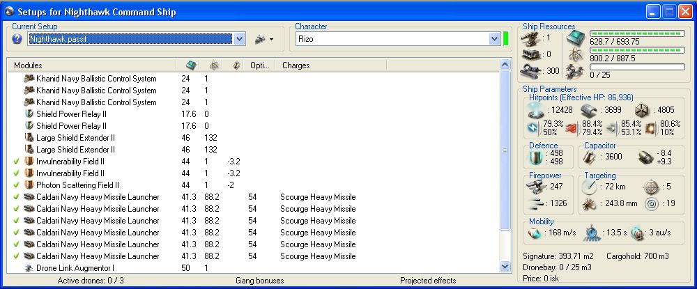Click the -2 capacitor value of Photon Scattering
697x289 pixels.
(x=231, y=185)
